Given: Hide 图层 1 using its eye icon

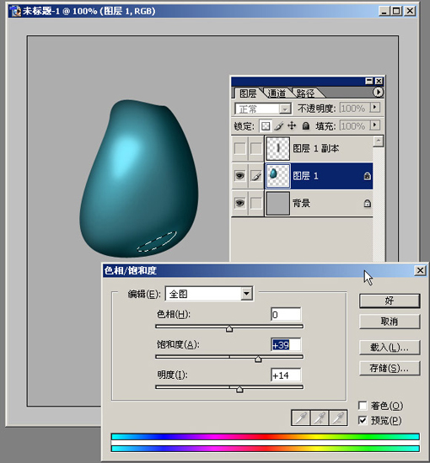Looking at the screenshot, I should tap(239, 176).
